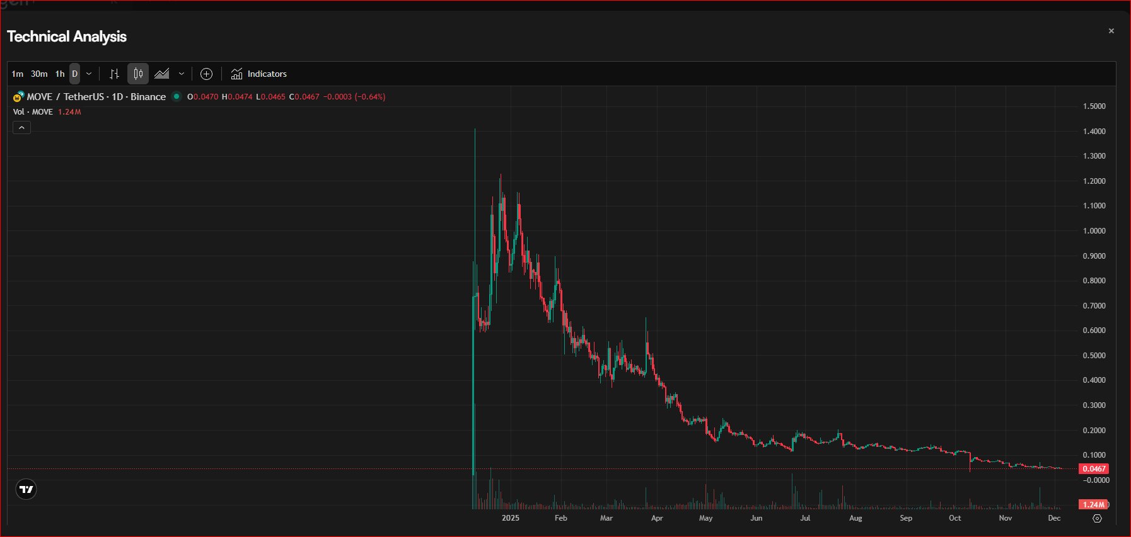The image size is (1131, 537).
Task: Click the Apr time axis label
Action: tap(657, 518)
